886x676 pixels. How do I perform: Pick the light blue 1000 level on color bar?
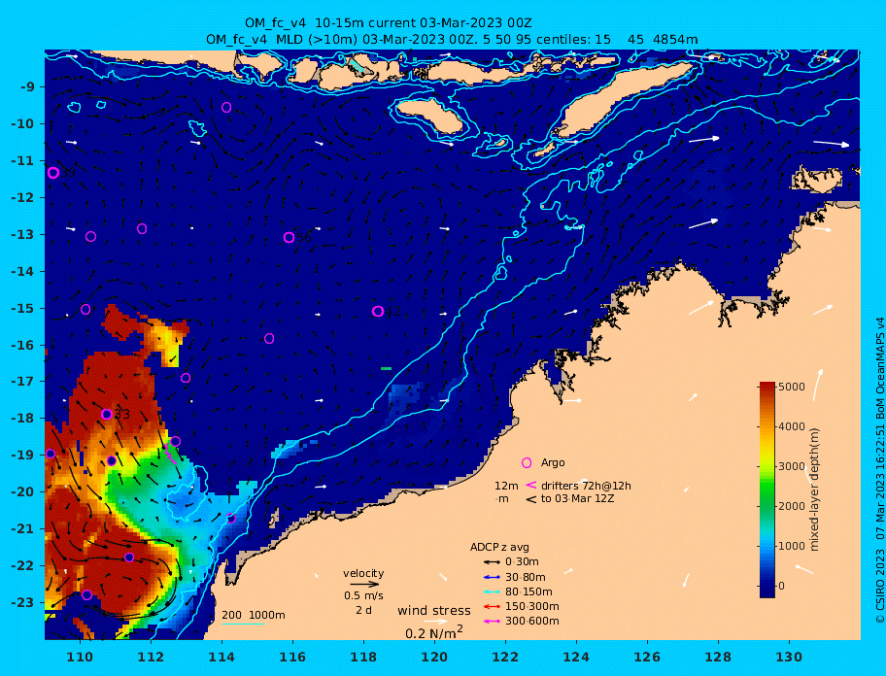pyautogui.click(x=767, y=546)
